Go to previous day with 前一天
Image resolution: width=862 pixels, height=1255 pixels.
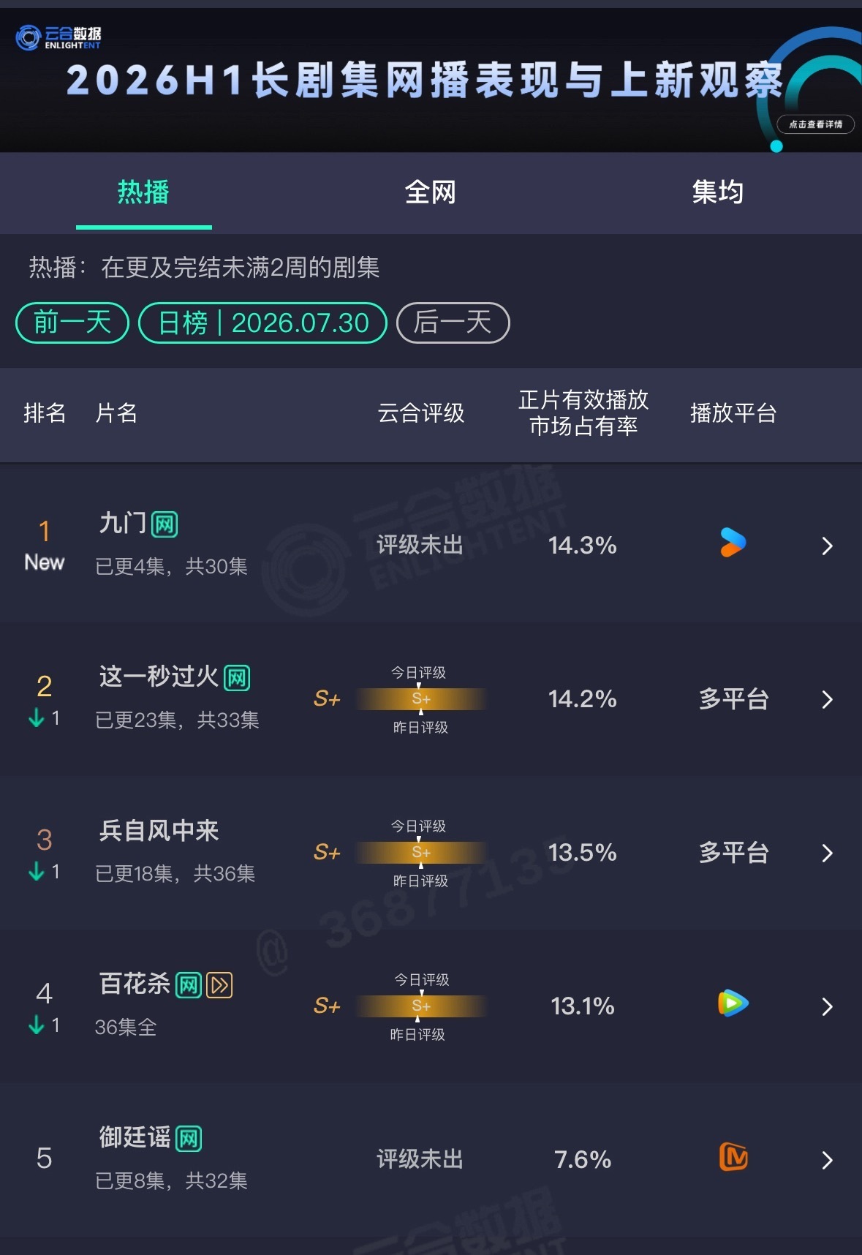click(72, 323)
